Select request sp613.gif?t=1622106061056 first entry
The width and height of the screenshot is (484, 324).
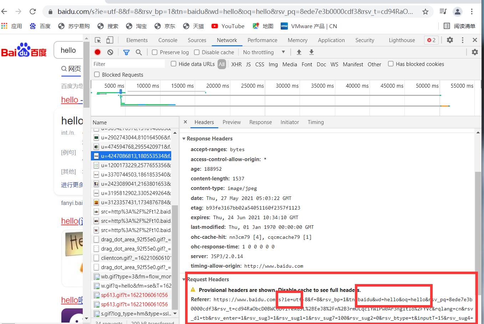pos(131,295)
